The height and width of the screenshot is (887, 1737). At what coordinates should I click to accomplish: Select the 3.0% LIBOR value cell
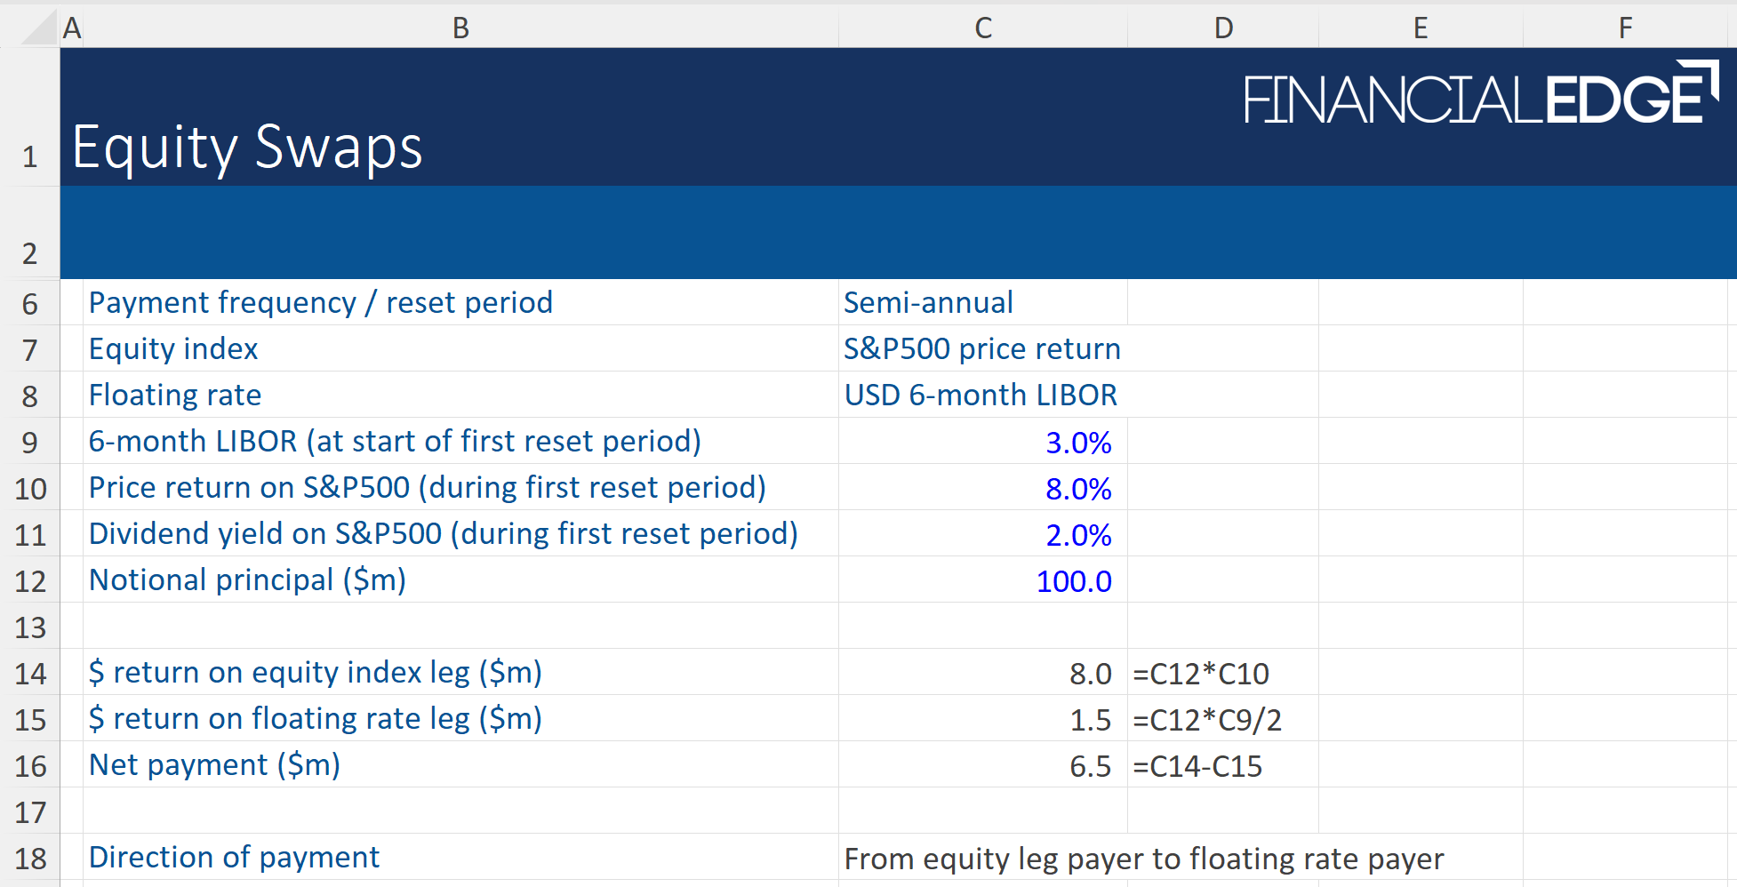982,442
